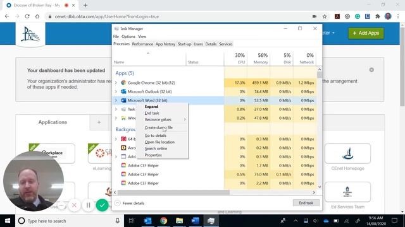Open File Explorer from the taskbar
The image size is (405, 227).
click(x=179, y=221)
